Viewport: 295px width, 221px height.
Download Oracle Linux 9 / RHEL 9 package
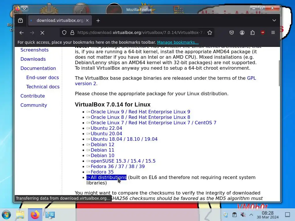[x=140, y=112]
